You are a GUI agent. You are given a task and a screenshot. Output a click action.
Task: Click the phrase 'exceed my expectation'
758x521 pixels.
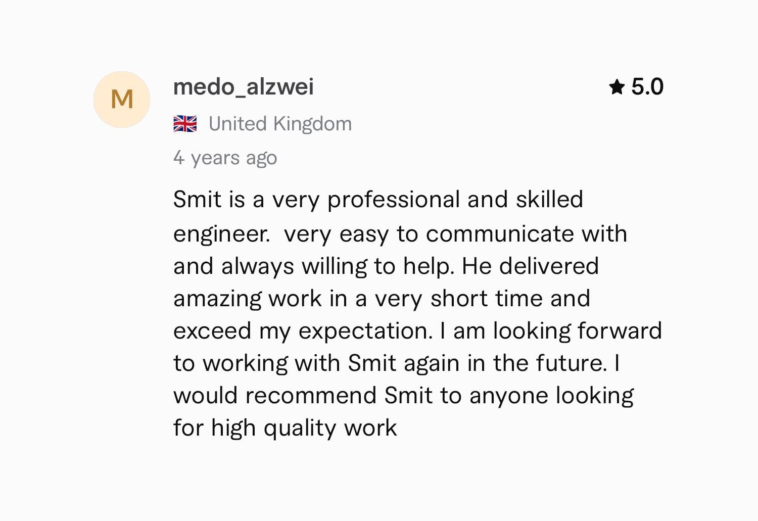pos(303,331)
